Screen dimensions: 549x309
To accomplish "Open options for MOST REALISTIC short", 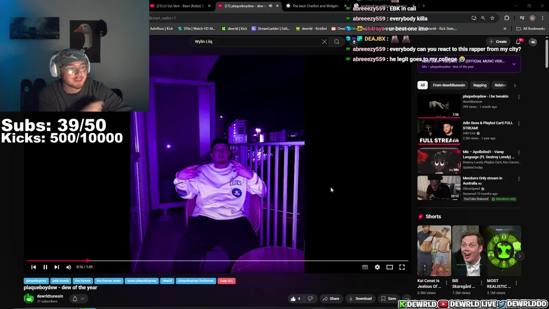I will (x=516, y=283).
